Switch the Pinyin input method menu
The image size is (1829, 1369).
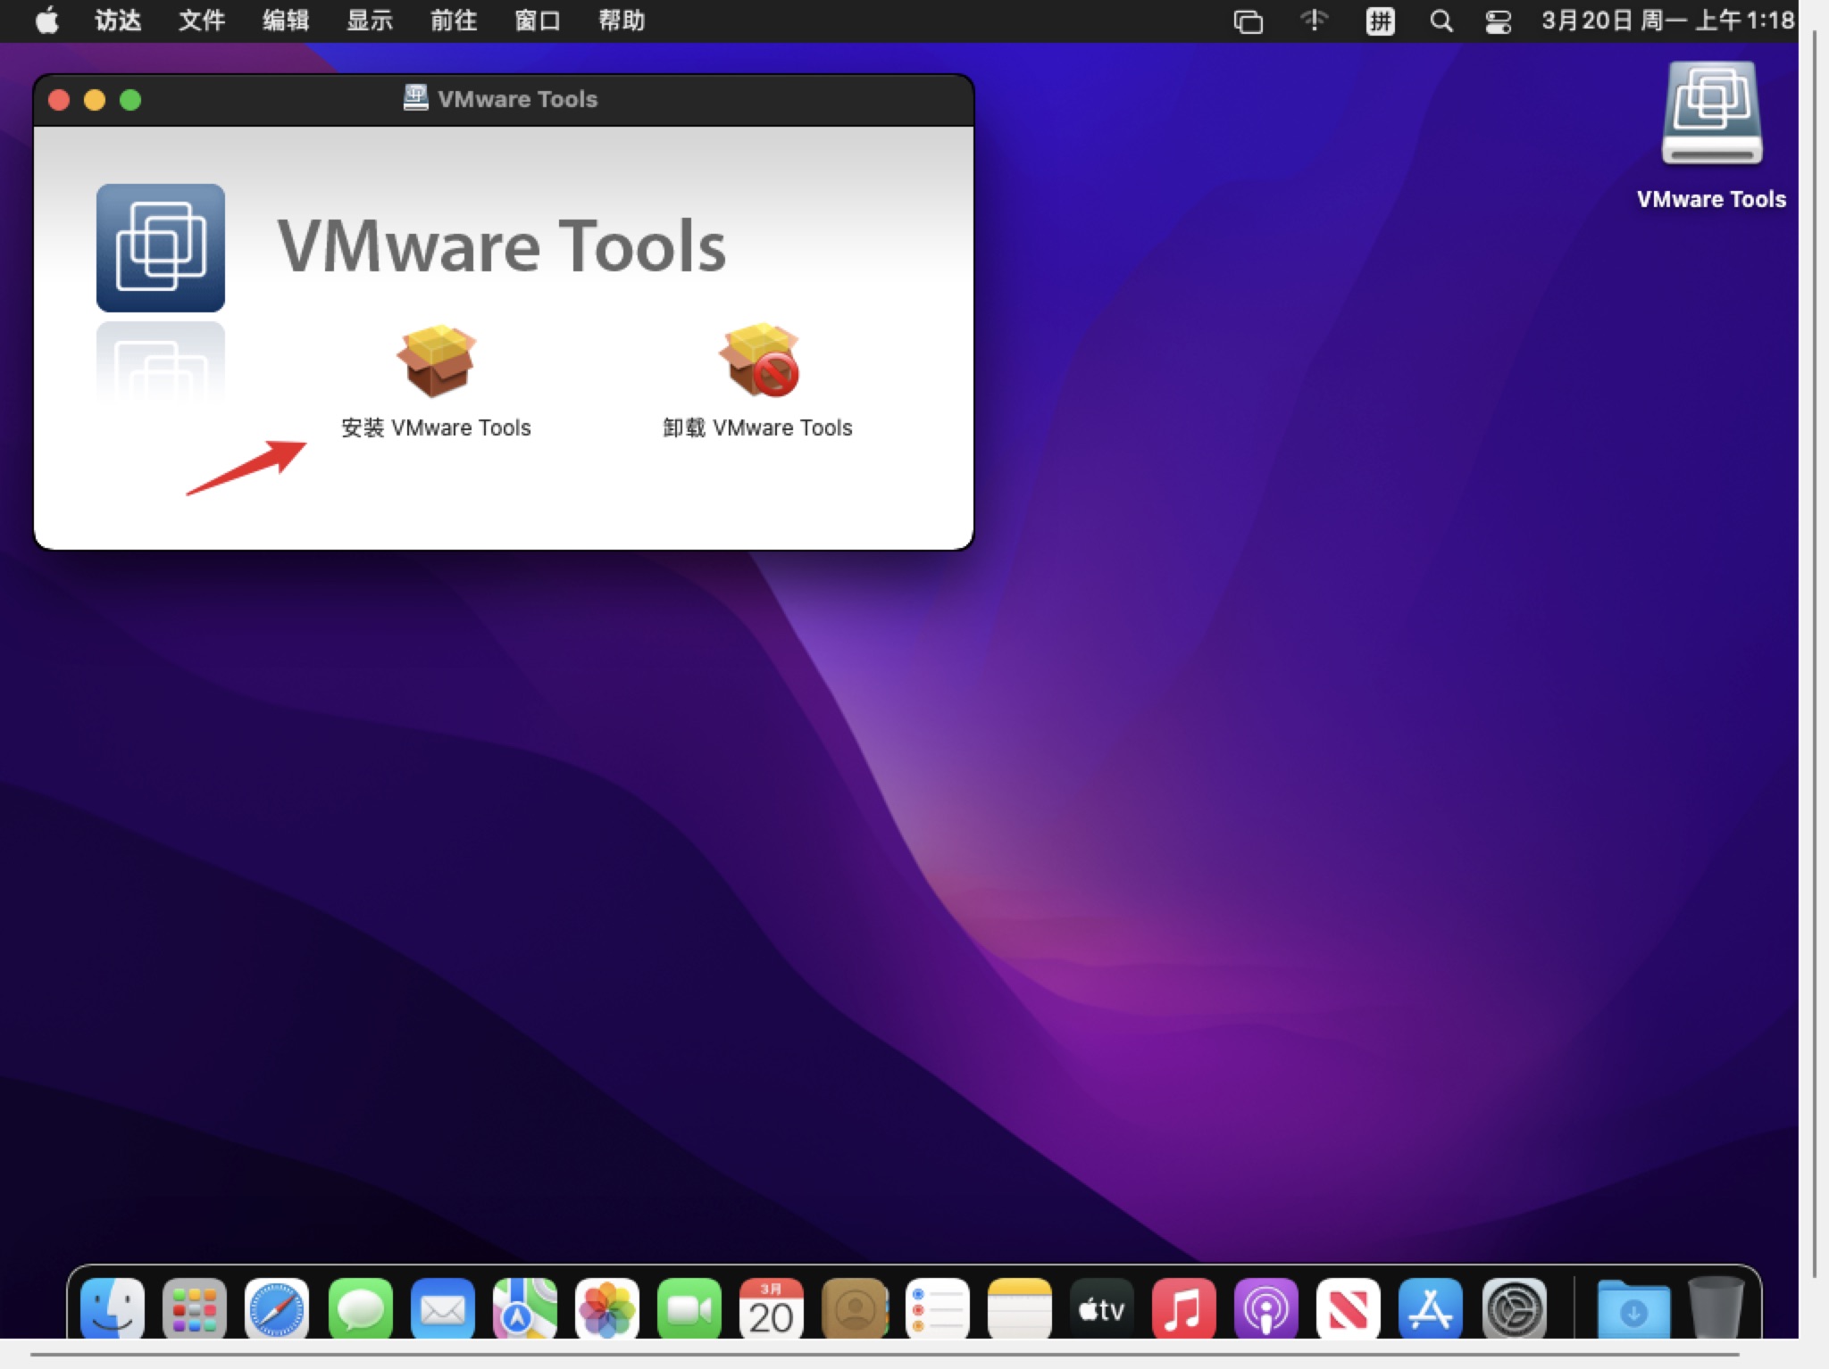(x=1380, y=21)
